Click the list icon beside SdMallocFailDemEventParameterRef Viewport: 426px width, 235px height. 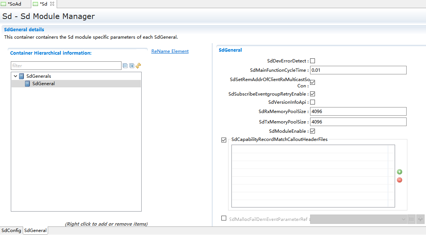[x=411, y=219]
